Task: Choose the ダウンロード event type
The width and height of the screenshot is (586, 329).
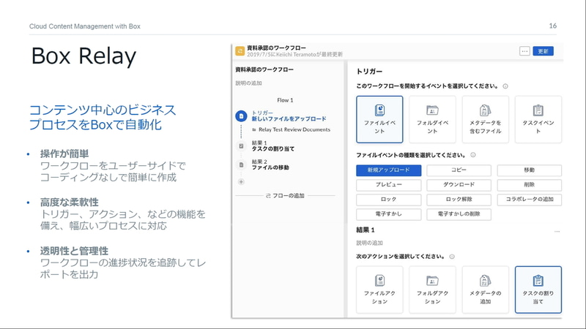Action: pos(459,185)
